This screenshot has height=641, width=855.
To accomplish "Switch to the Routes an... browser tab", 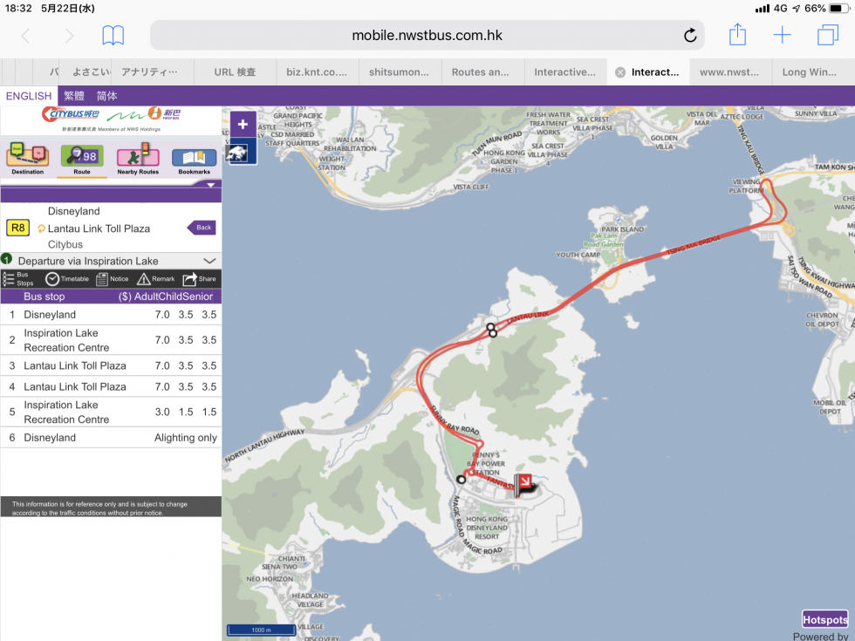I will coord(482,72).
